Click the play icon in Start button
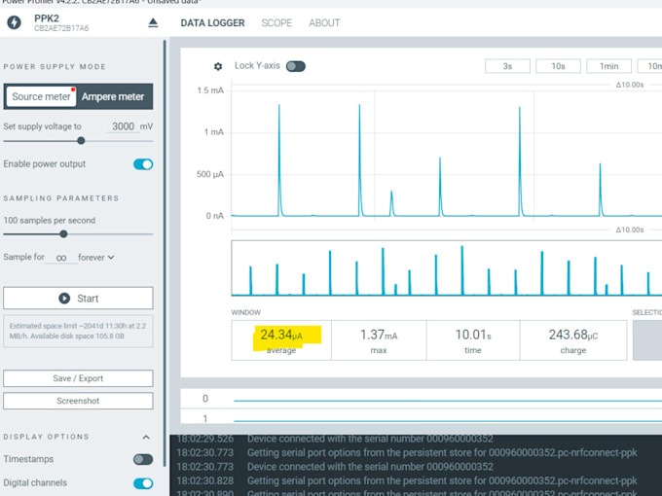The image size is (662, 496). 64,299
